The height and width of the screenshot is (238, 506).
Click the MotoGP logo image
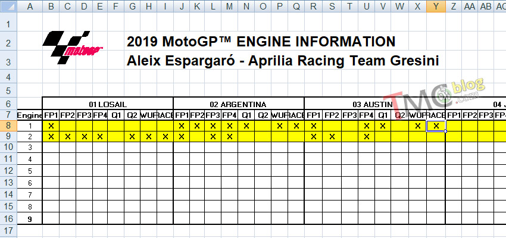click(x=72, y=47)
